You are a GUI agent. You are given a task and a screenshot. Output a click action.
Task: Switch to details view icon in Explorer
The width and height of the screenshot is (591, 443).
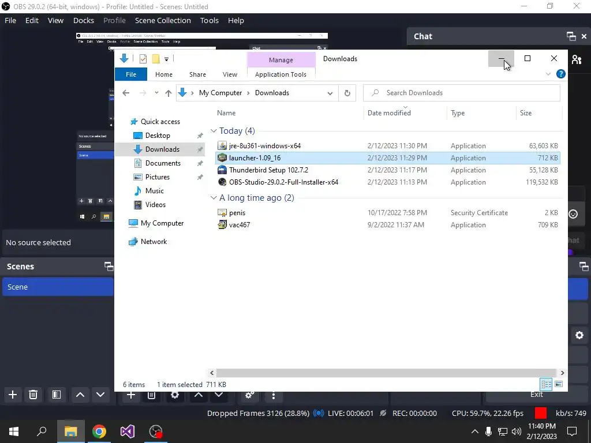click(x=546, y=384)
